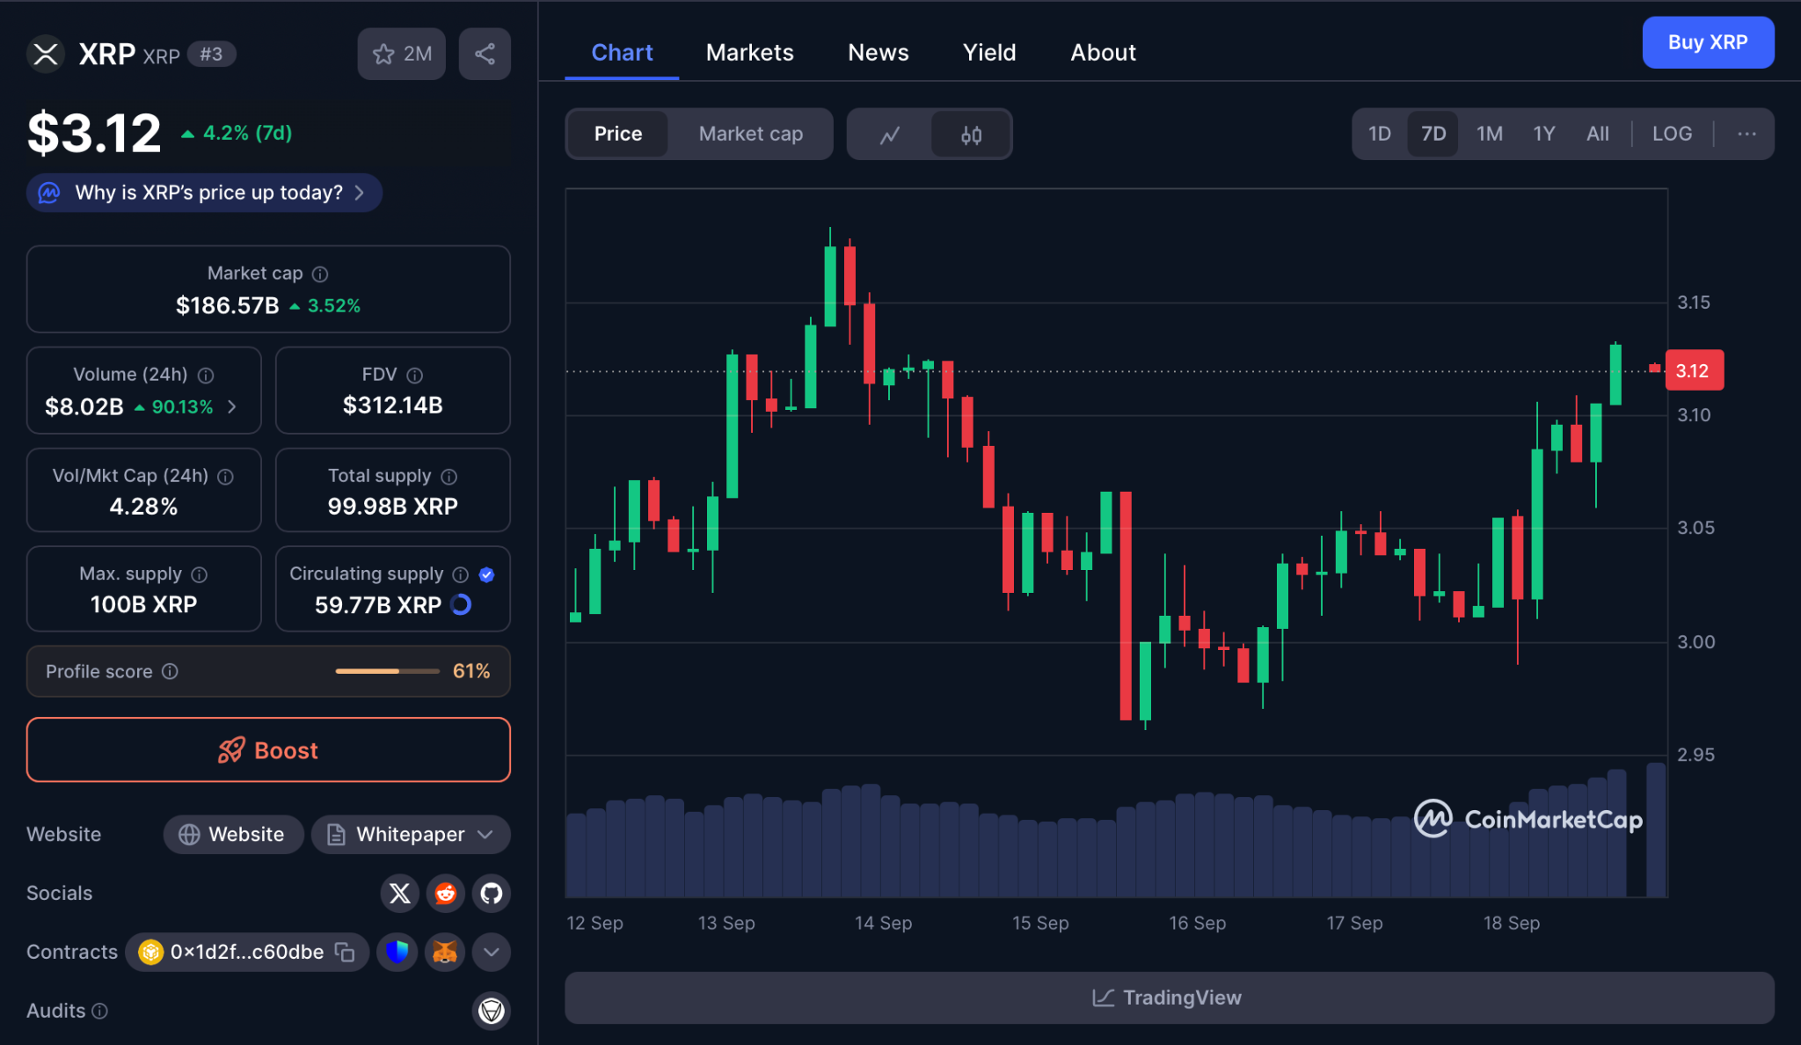Click the Buy XRP button
This screenshot has width=1801, height=1045.
coord(1707,42)
